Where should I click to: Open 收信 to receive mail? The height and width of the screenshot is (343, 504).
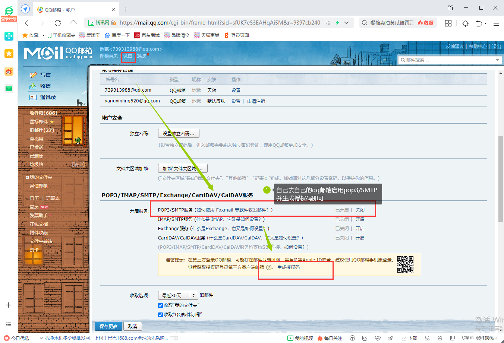click(45, 86)
